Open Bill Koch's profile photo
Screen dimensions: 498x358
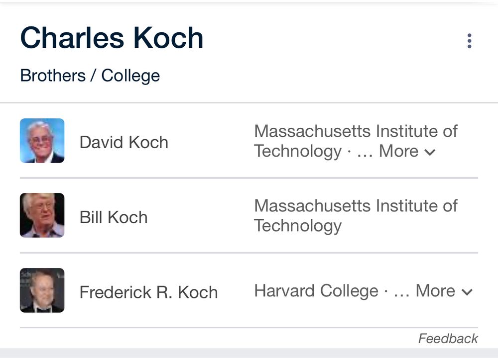pyautogui.click(x=42, y=215)
